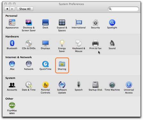143x120 pixels.
Task: Click in the Spotlight search field
Action: [123, 9]
